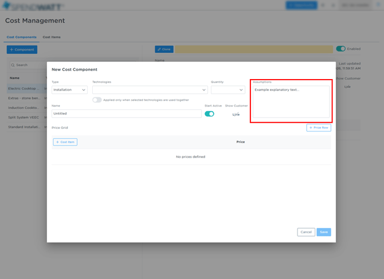Click the plus icon on Cost Item button
The height and width of the screenshot is (279, 384).
57,142
